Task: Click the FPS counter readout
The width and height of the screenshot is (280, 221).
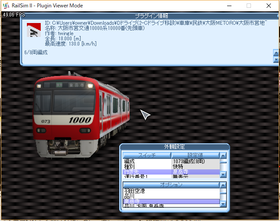Action: (x=14, y=15)
